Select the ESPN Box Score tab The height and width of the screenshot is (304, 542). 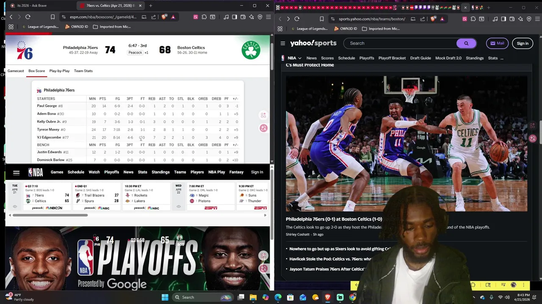click(37, 71)
